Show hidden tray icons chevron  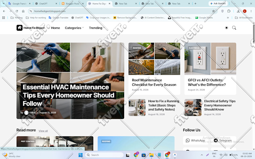[202, 155]
